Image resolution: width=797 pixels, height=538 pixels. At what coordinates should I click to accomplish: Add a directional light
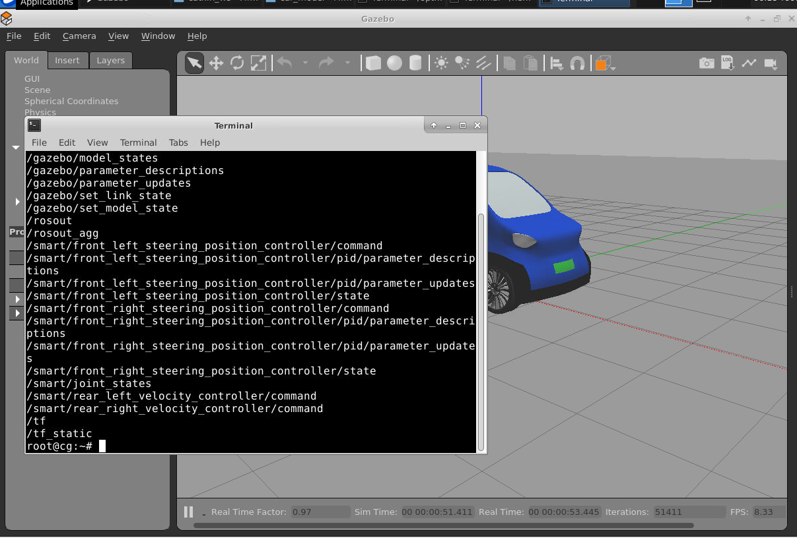coord(483,63)
